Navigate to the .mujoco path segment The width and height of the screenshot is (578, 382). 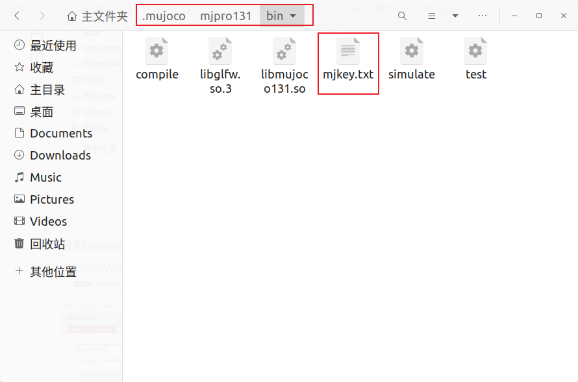coord(164,16)
